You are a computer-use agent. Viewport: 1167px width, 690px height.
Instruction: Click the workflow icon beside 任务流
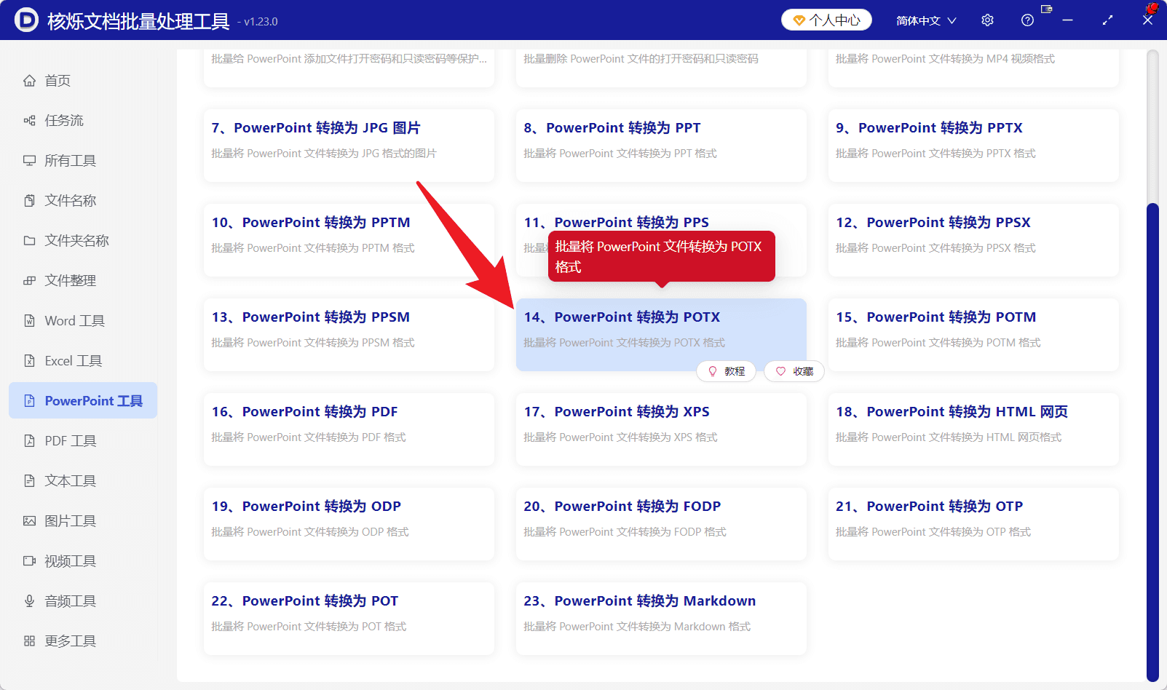(29, 121)
